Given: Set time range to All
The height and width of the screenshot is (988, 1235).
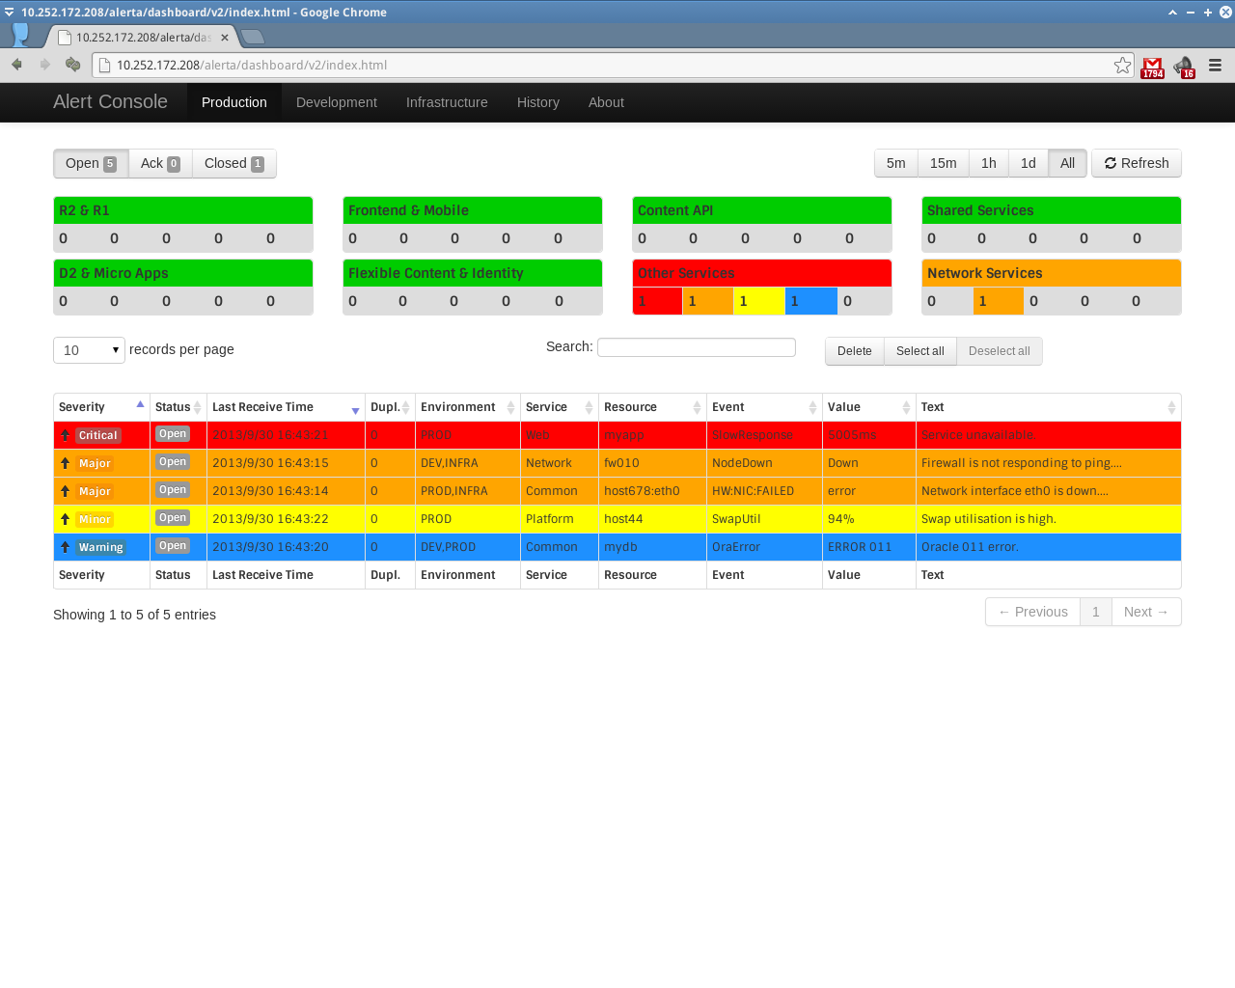Looking at the screenshot, I should [1067, 163].
